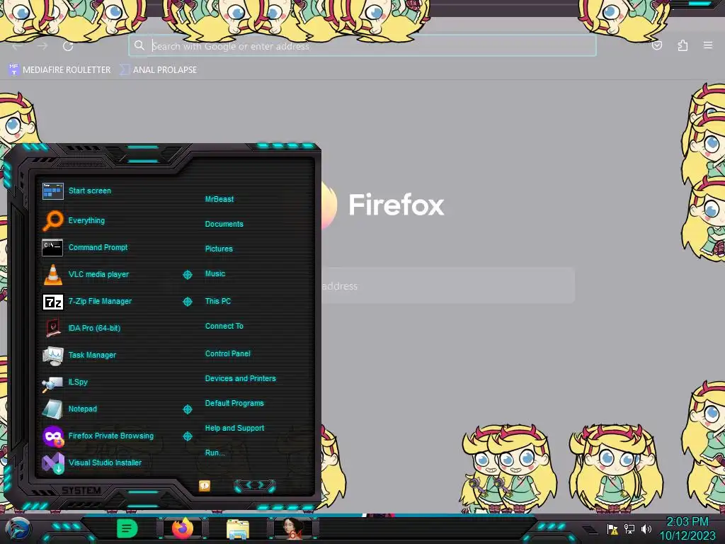Open Music from start menu
Screen dimensions: 725x544
tap(215, 274)
